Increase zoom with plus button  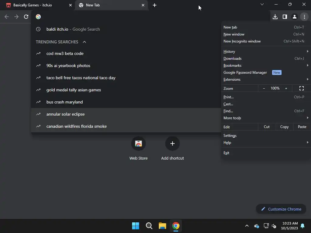pyautogui.click(x=286, y=88)
